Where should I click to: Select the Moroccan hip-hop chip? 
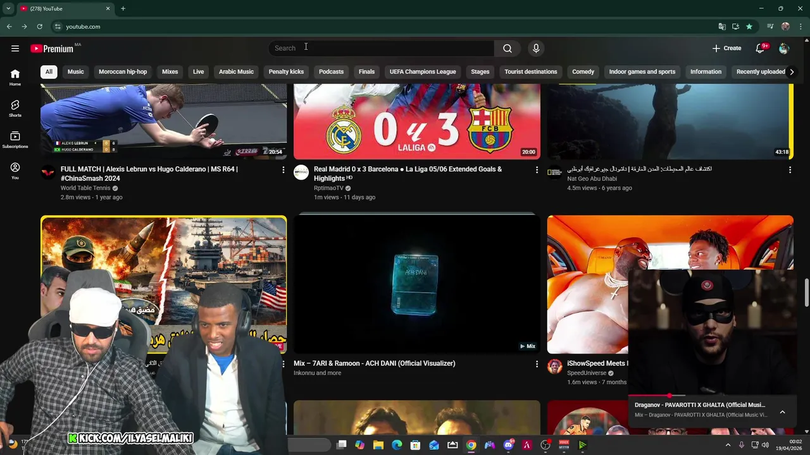tap(123, 71)
